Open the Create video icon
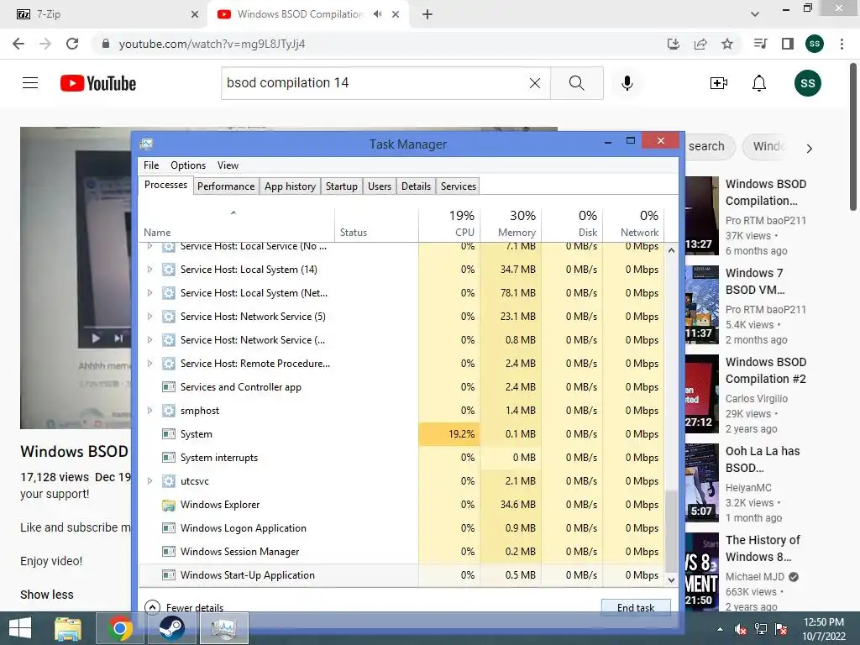 718,83
